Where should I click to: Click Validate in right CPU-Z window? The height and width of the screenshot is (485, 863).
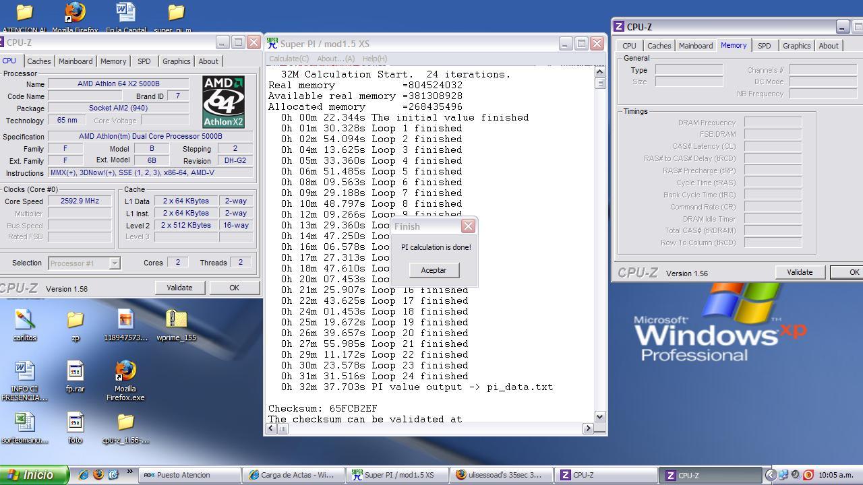click(x=800, y=272)
